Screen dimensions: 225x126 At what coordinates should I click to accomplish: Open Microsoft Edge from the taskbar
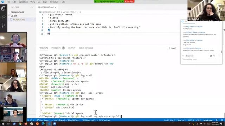pyautogui.click(x=43, y=124)
